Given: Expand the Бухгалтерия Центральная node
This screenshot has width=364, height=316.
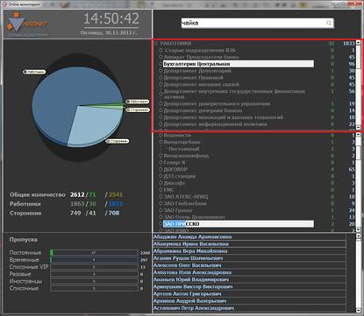Looking at the screenshot, I should coord(161,64).
